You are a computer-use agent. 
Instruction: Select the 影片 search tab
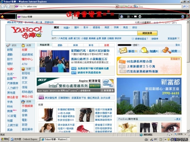86,28
